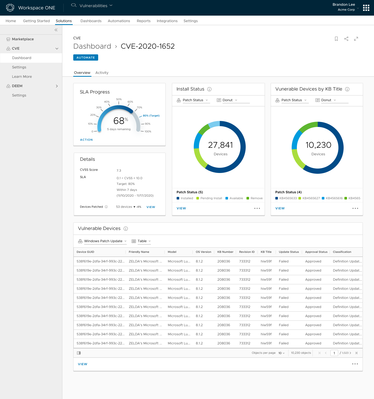Image resolution: width=374 pixels, height=399 pixels.
Task: Open KB Title widget more options ellipsis
Action: pyautogui.click(x=355, y=208)
